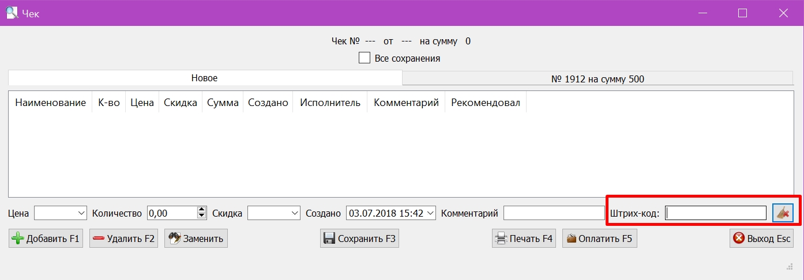The width and height of the screenshot is (804, 280).
Task: Maximize the Чек window
Action: pyautogui.click(x=743, y=13)
